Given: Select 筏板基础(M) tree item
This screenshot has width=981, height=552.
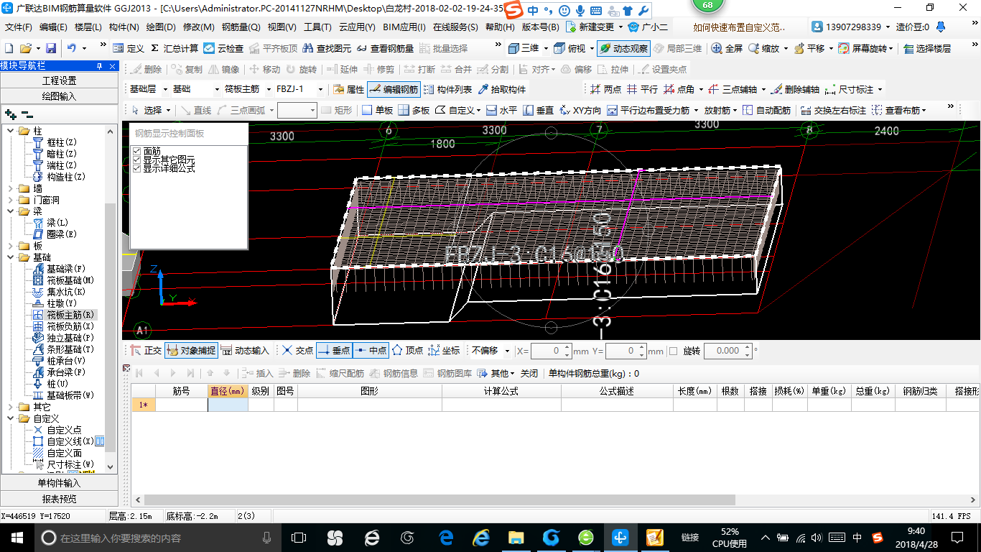Looking at the screenshot, I should coord(64,280).
